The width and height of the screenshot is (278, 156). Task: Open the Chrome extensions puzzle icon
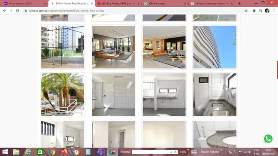(254, 11)
